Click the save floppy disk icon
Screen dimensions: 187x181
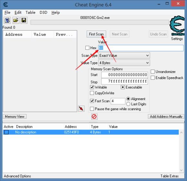(x=24, y=20)
